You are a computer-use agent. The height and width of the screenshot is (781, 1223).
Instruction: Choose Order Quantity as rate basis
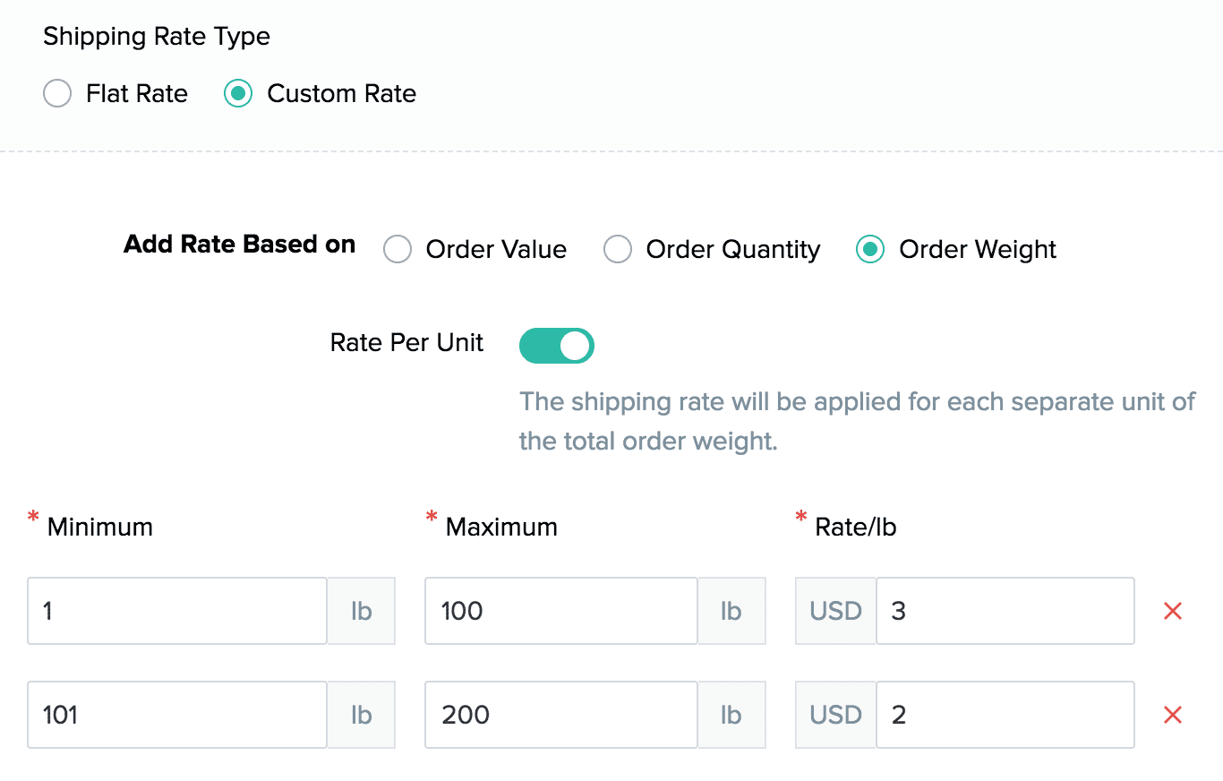click(618, 249)
